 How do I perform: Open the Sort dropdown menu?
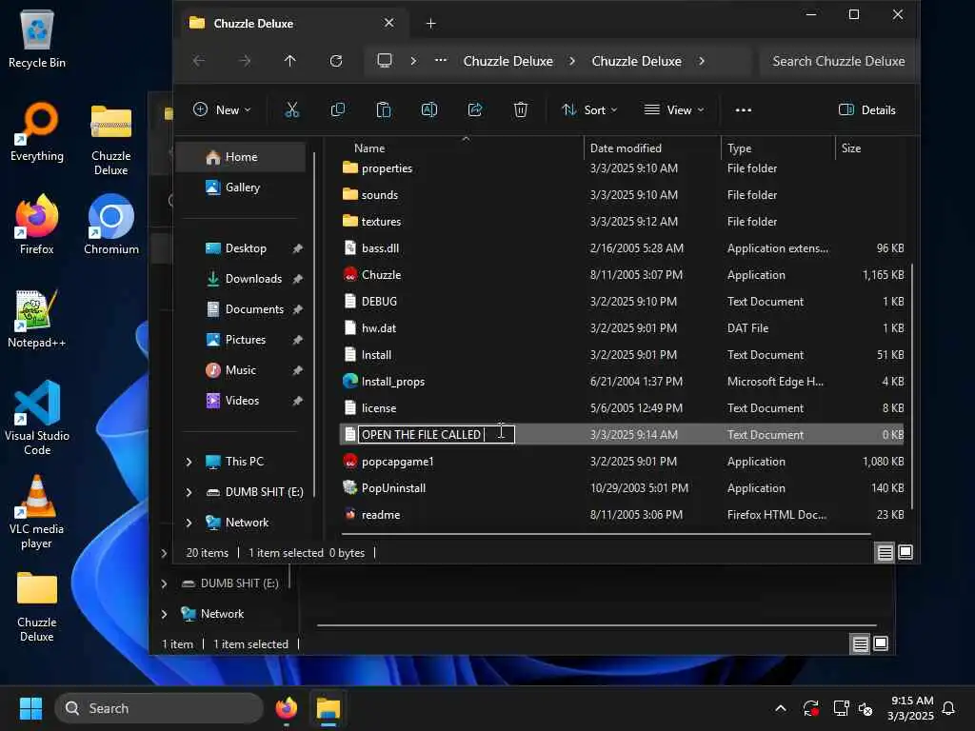pos(589,110)
